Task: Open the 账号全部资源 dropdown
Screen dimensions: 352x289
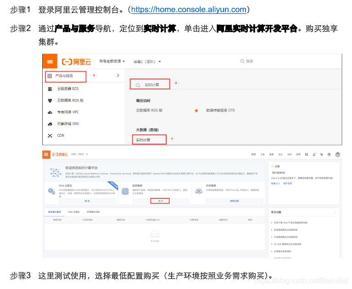Action: (x=112, y=61)
